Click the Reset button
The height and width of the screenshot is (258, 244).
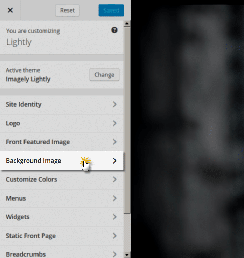67,11
